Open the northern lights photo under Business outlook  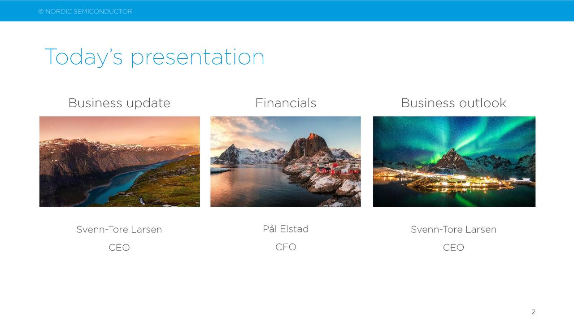tap(454, 161)
